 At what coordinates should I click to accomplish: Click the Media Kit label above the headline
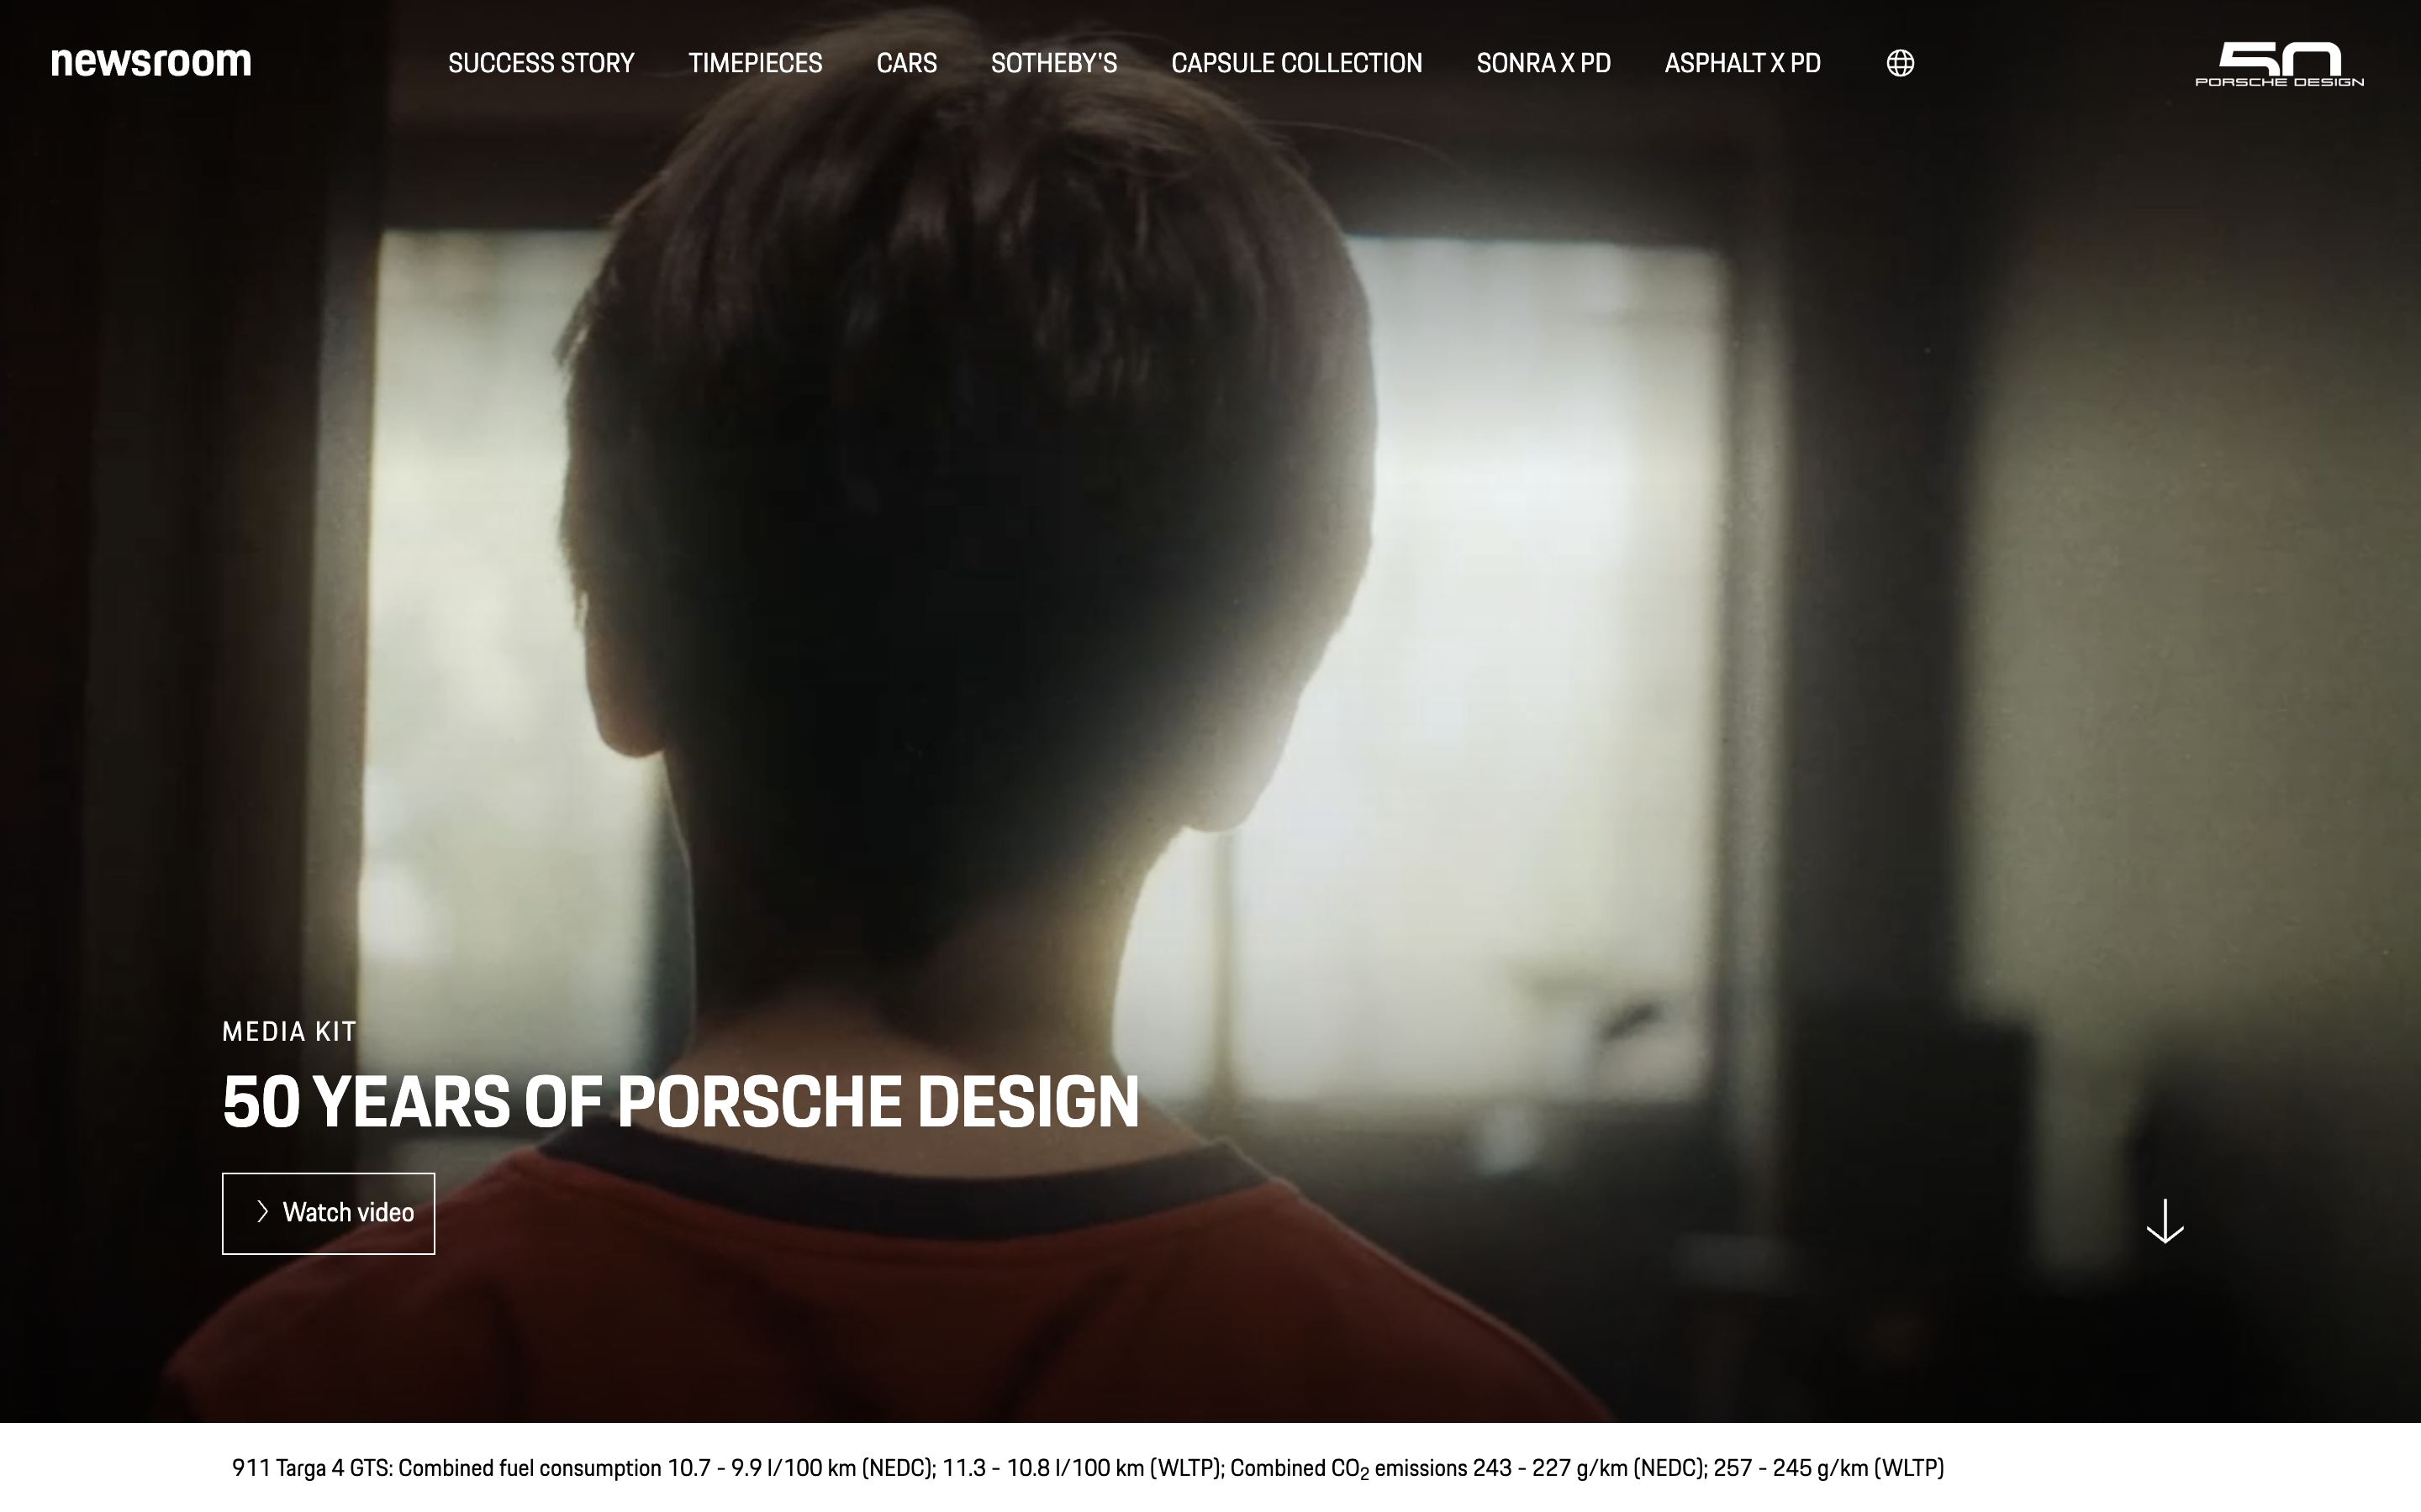(x=289, y=1032)
